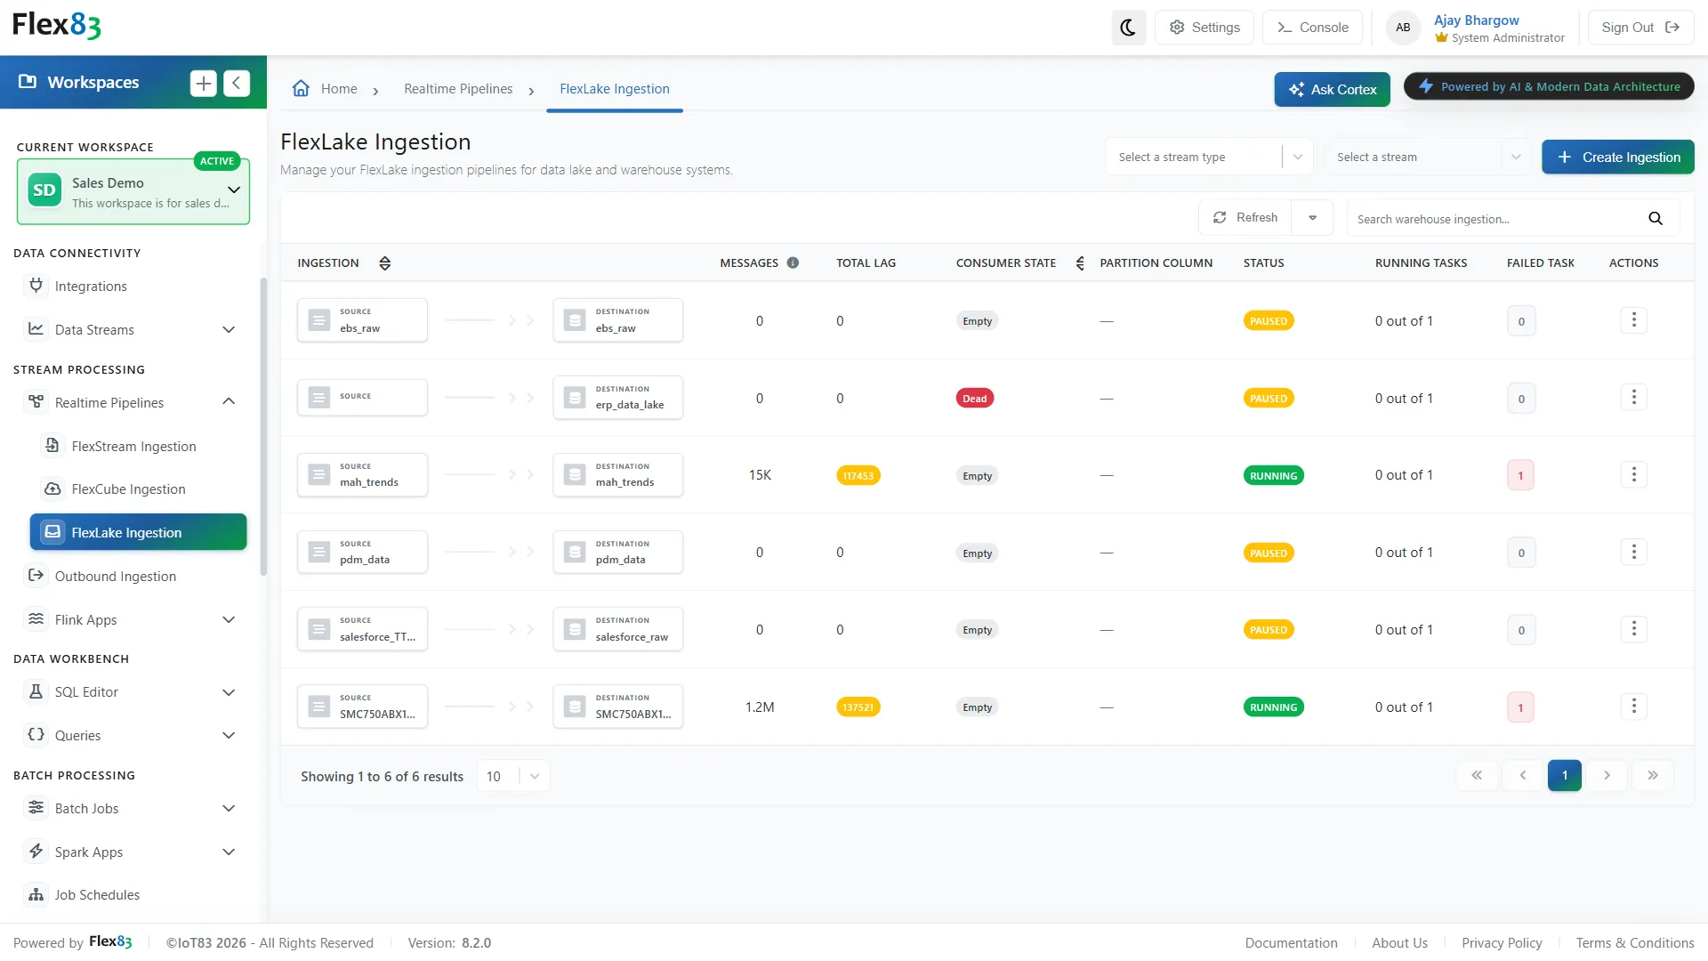
Task: Sort by Ingestion column icon
Action: click(x=385, y=263)
